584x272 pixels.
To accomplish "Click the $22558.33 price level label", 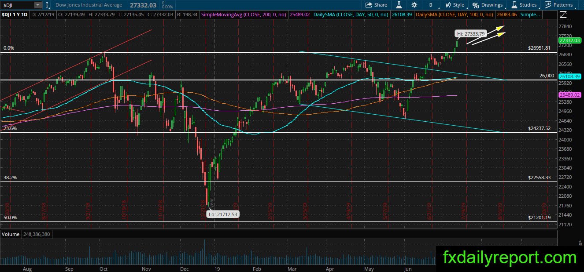I will point(540,178).
